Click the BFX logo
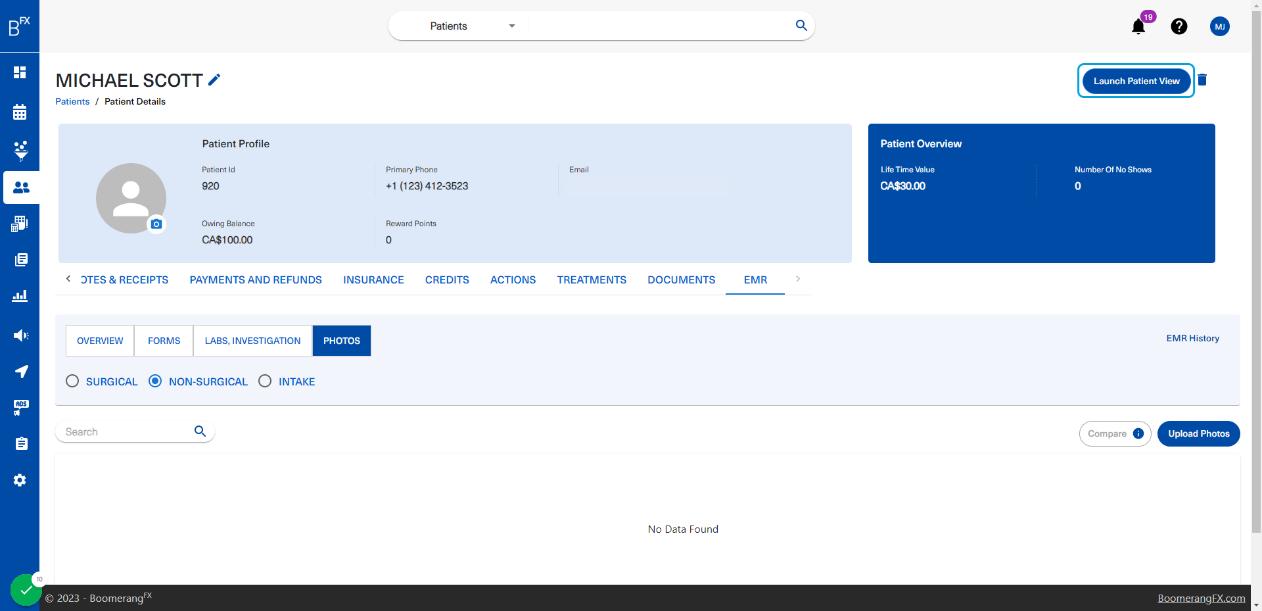 [x=20, y=26]
